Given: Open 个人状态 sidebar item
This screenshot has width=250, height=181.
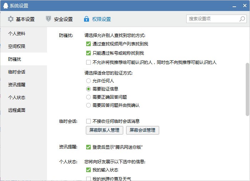Looking at the screenshot, I should (x=24, y=97).
